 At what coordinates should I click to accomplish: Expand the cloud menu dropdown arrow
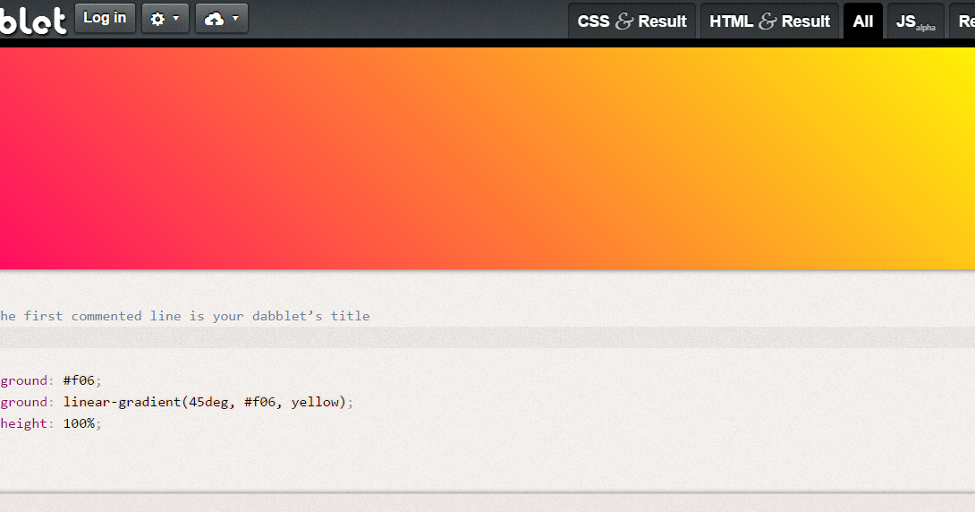pyautogui.click(x=235, y=19)
